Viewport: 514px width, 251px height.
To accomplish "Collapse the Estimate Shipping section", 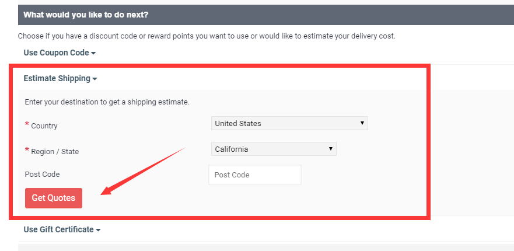I will 57,78.
